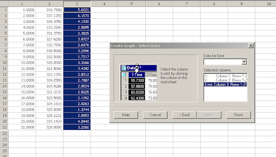The height and width of the screenshot is (157, 276).
Task: Open Help for Select Data dialog
Action: point(125,115)
